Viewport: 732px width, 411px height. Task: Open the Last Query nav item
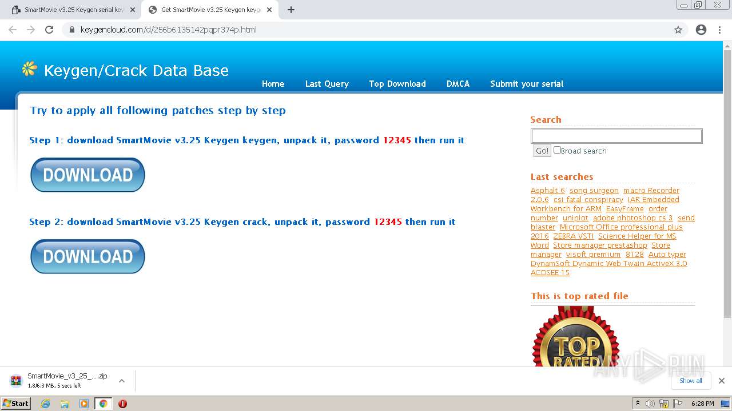tap(327, 84)
